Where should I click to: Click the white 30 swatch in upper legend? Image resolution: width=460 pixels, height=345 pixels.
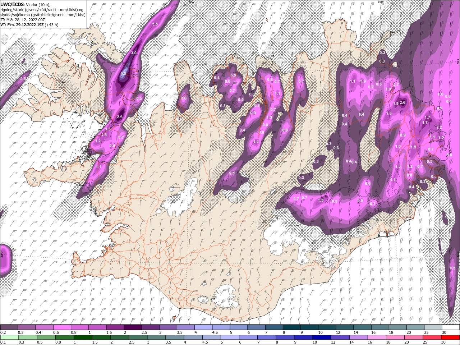450,328
